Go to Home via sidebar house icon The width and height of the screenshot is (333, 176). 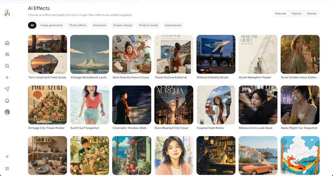[7, 43]
